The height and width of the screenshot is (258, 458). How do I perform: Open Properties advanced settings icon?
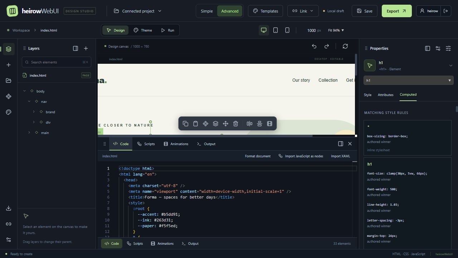[448, 48]
